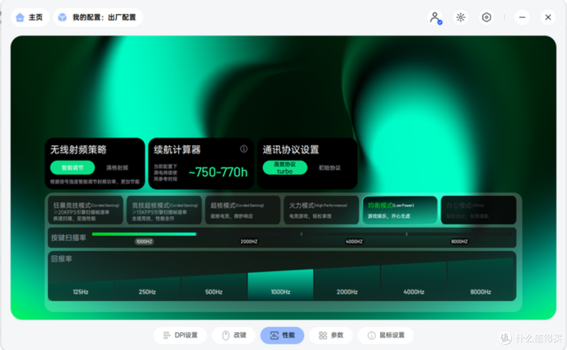Click the home icon next to 主页

[x=20, y=17]
